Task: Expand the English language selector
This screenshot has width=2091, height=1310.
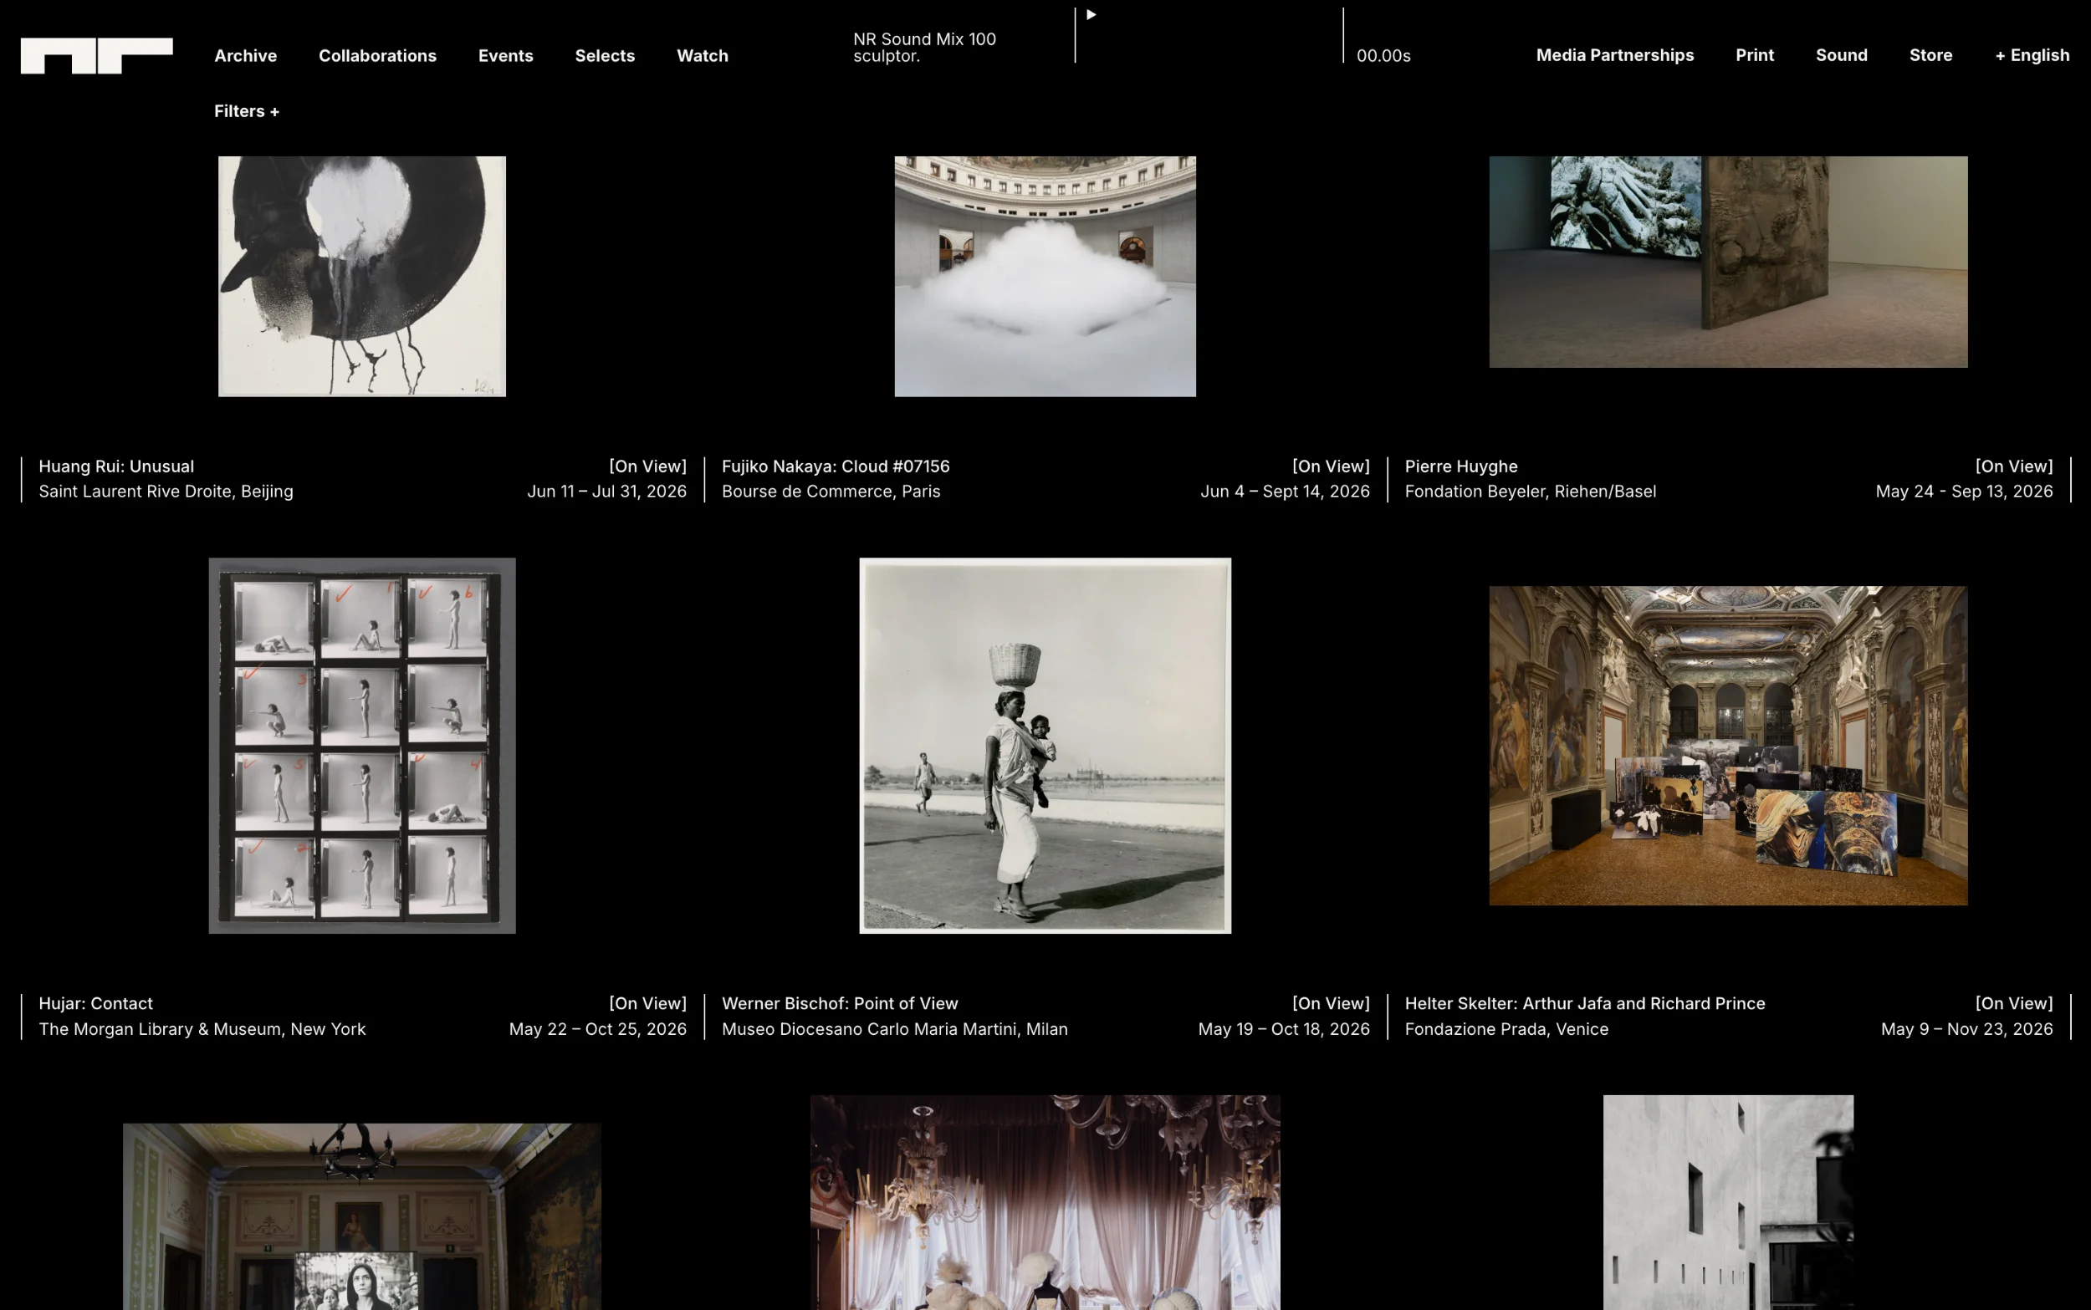Action: point(2032,54)
